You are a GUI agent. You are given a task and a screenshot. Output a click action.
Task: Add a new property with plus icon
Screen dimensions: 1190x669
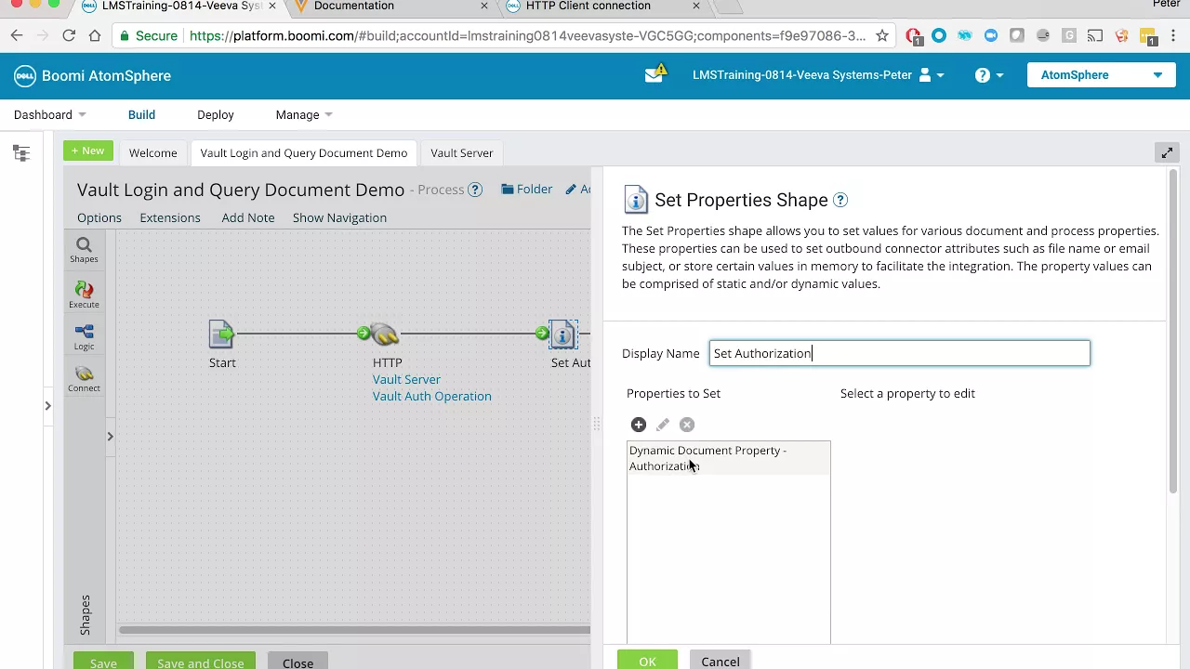coord(639,425)
